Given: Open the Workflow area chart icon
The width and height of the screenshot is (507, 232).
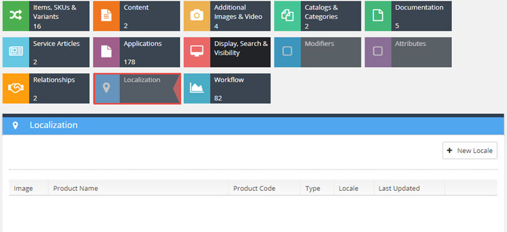Looking at the screenshot, I should (197, 88).
